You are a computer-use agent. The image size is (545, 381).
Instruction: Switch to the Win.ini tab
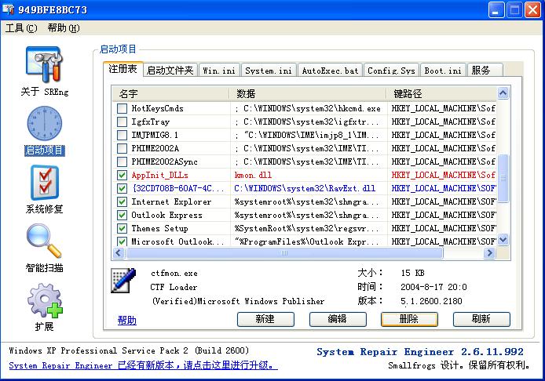[219, 71]
